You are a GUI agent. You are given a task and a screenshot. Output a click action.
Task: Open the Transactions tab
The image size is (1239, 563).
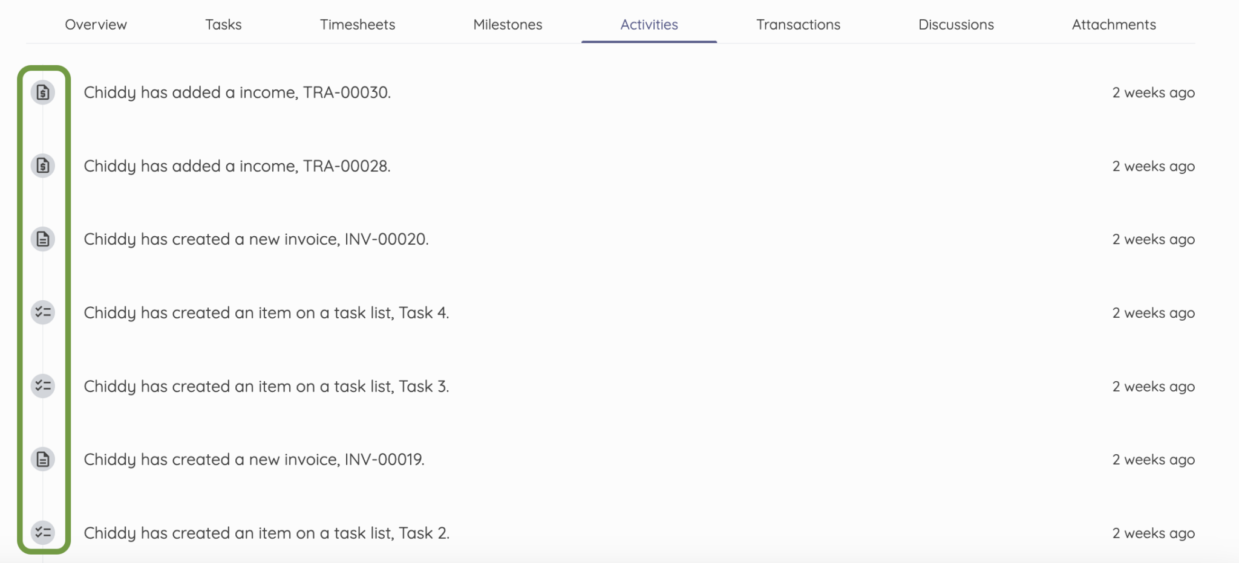798,25
